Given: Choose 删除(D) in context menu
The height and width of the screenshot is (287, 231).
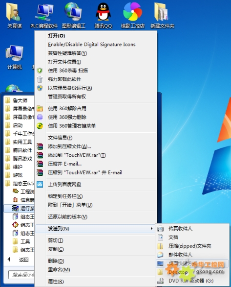Looking at the screenshot, I should click(56, 261).
